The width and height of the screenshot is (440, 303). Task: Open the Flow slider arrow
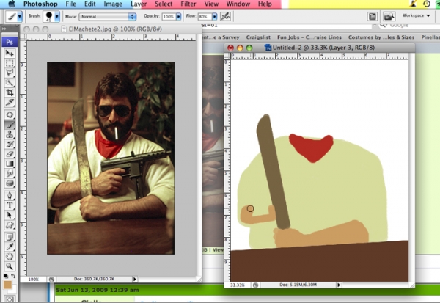(x=215, y=17)
